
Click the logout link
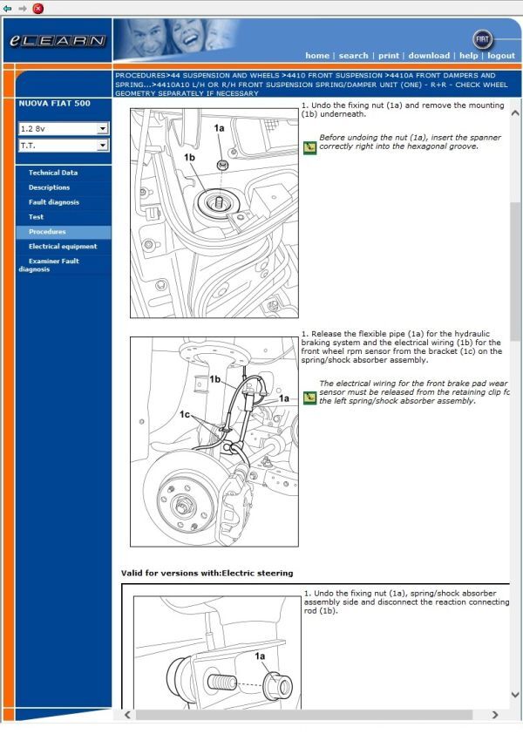pos(501,55)
